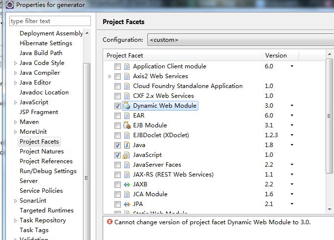This screenshot has height=240, width=334.
Task: Click the Dynamic Web Module globe icon
Action: coord(127,106)
